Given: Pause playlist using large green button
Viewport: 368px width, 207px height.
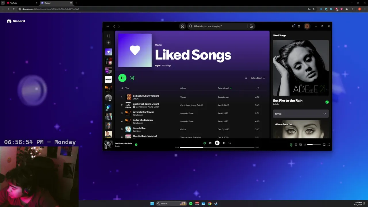Looking at the screenshot, I should pos(122,78).
